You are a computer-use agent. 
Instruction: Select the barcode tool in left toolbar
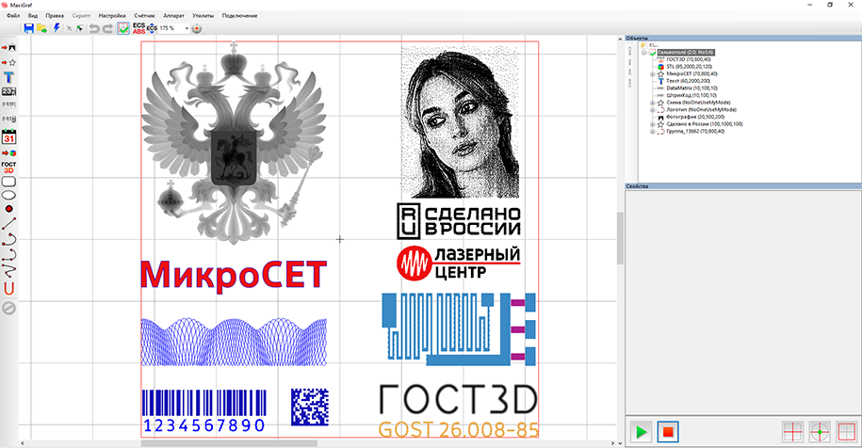[x=8, y=104]
